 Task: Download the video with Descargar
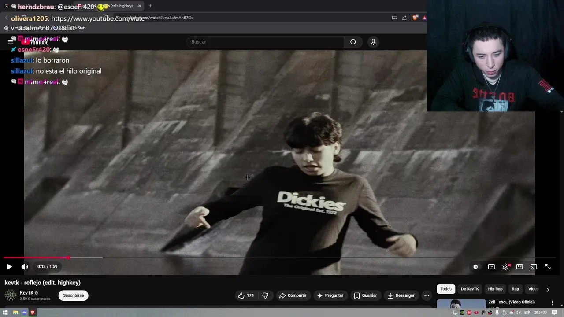click(x=401, y=295)
